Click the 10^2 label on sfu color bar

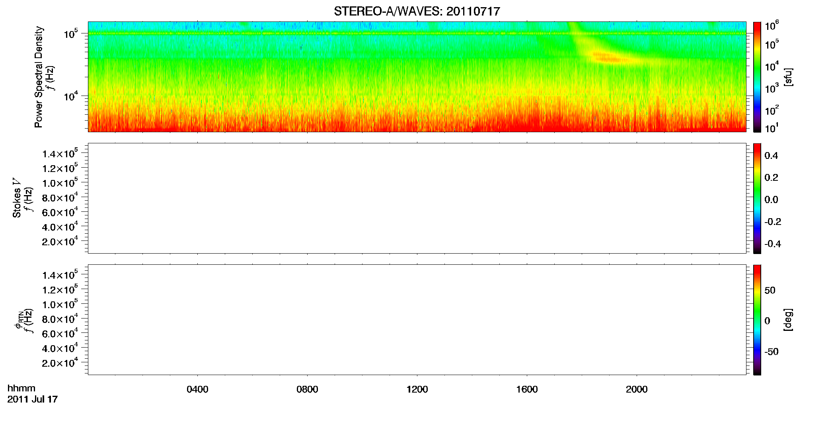[772, 110]
